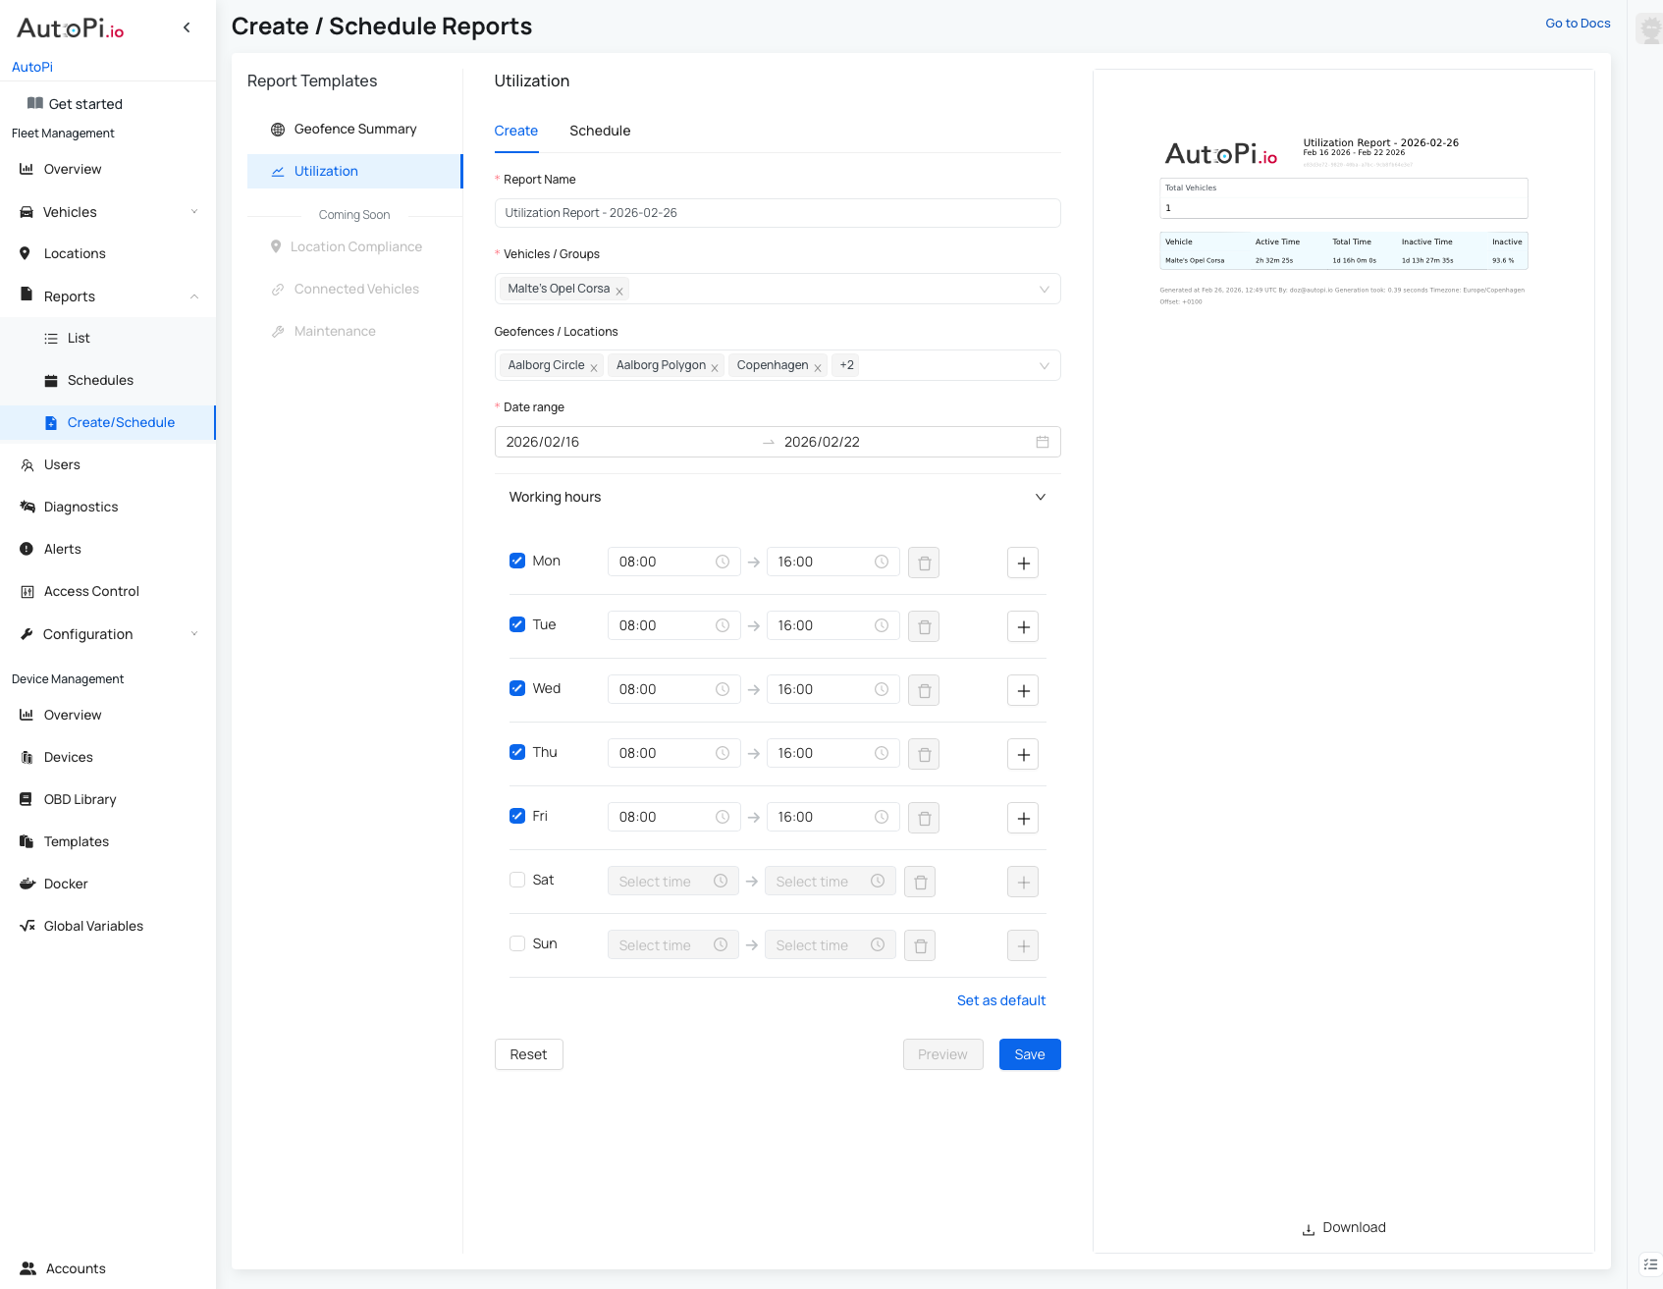Screen dimensions: 1663x1289
Task: Click the Save button
Action: coord(1029,1053)
